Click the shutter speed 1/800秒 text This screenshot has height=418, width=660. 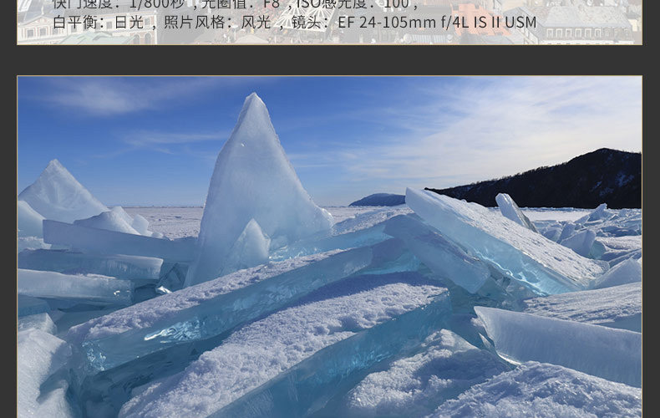(x=119, y=4)
